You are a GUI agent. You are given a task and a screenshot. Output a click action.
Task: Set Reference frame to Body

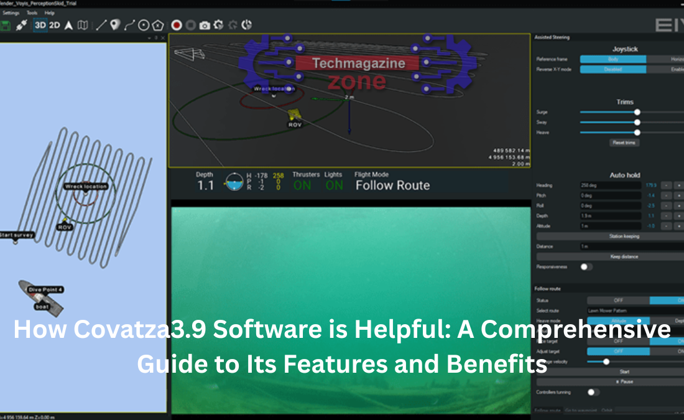point(613,59)
